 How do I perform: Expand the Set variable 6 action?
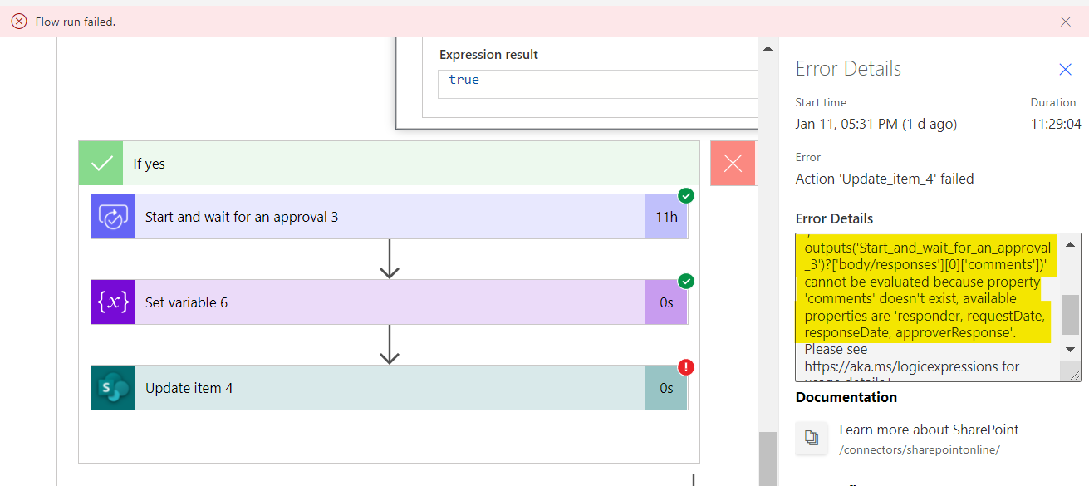pos(390,302)
